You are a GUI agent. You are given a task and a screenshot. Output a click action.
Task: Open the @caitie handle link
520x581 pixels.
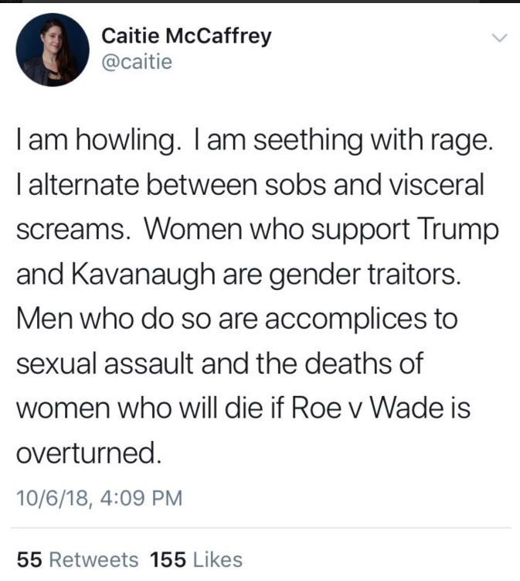(137, 62)
